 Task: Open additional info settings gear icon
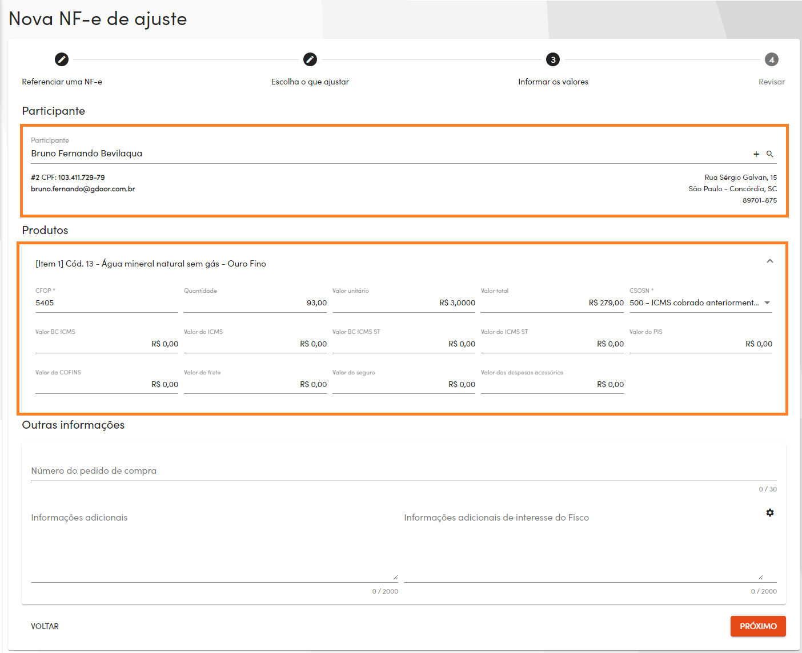tap(770, 513)
